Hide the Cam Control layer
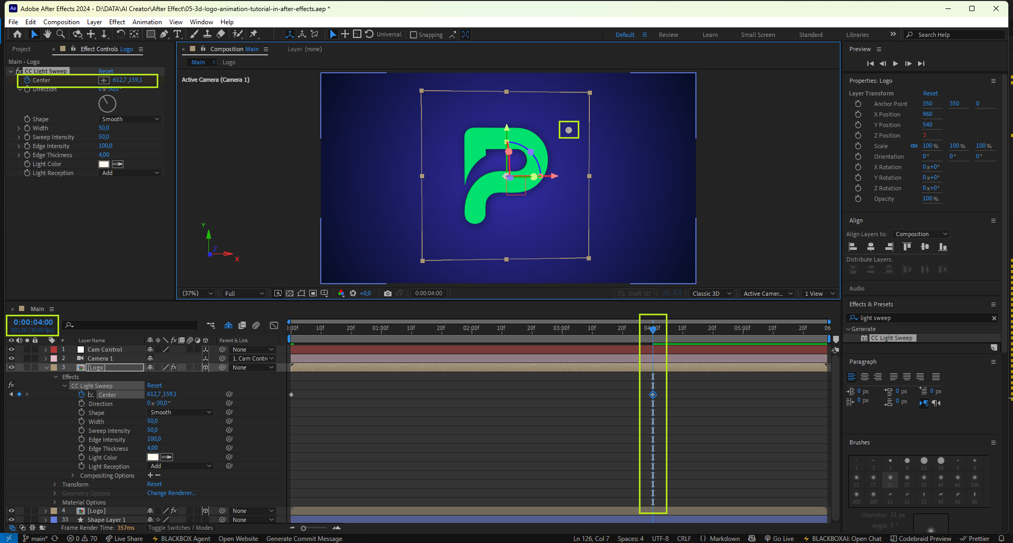1013x543 pixels. point(11,350)
